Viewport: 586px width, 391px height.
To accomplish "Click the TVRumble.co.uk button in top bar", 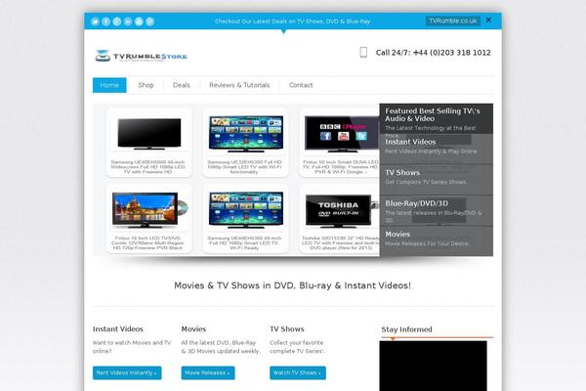I will click(x=453, y=21).
